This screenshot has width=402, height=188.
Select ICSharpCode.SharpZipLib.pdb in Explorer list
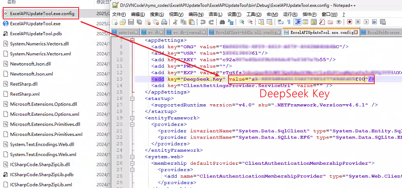(42, 175)
